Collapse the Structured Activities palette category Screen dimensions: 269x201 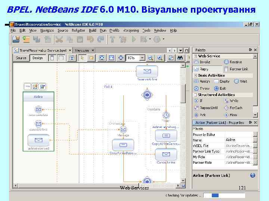(195, 95)
